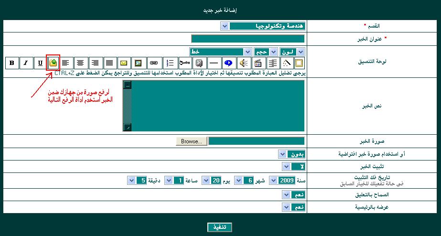
Task: Insert a picture with the image icon
Action: (138, 63)
